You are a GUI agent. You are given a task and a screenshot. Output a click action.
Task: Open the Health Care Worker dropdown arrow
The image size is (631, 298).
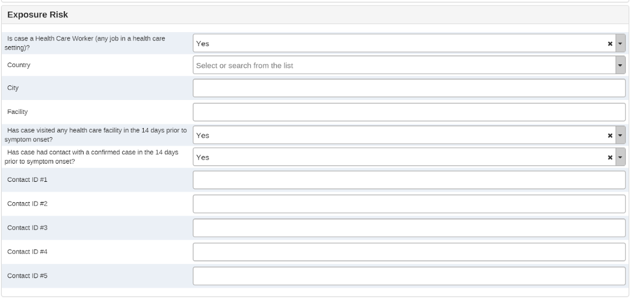620,43
